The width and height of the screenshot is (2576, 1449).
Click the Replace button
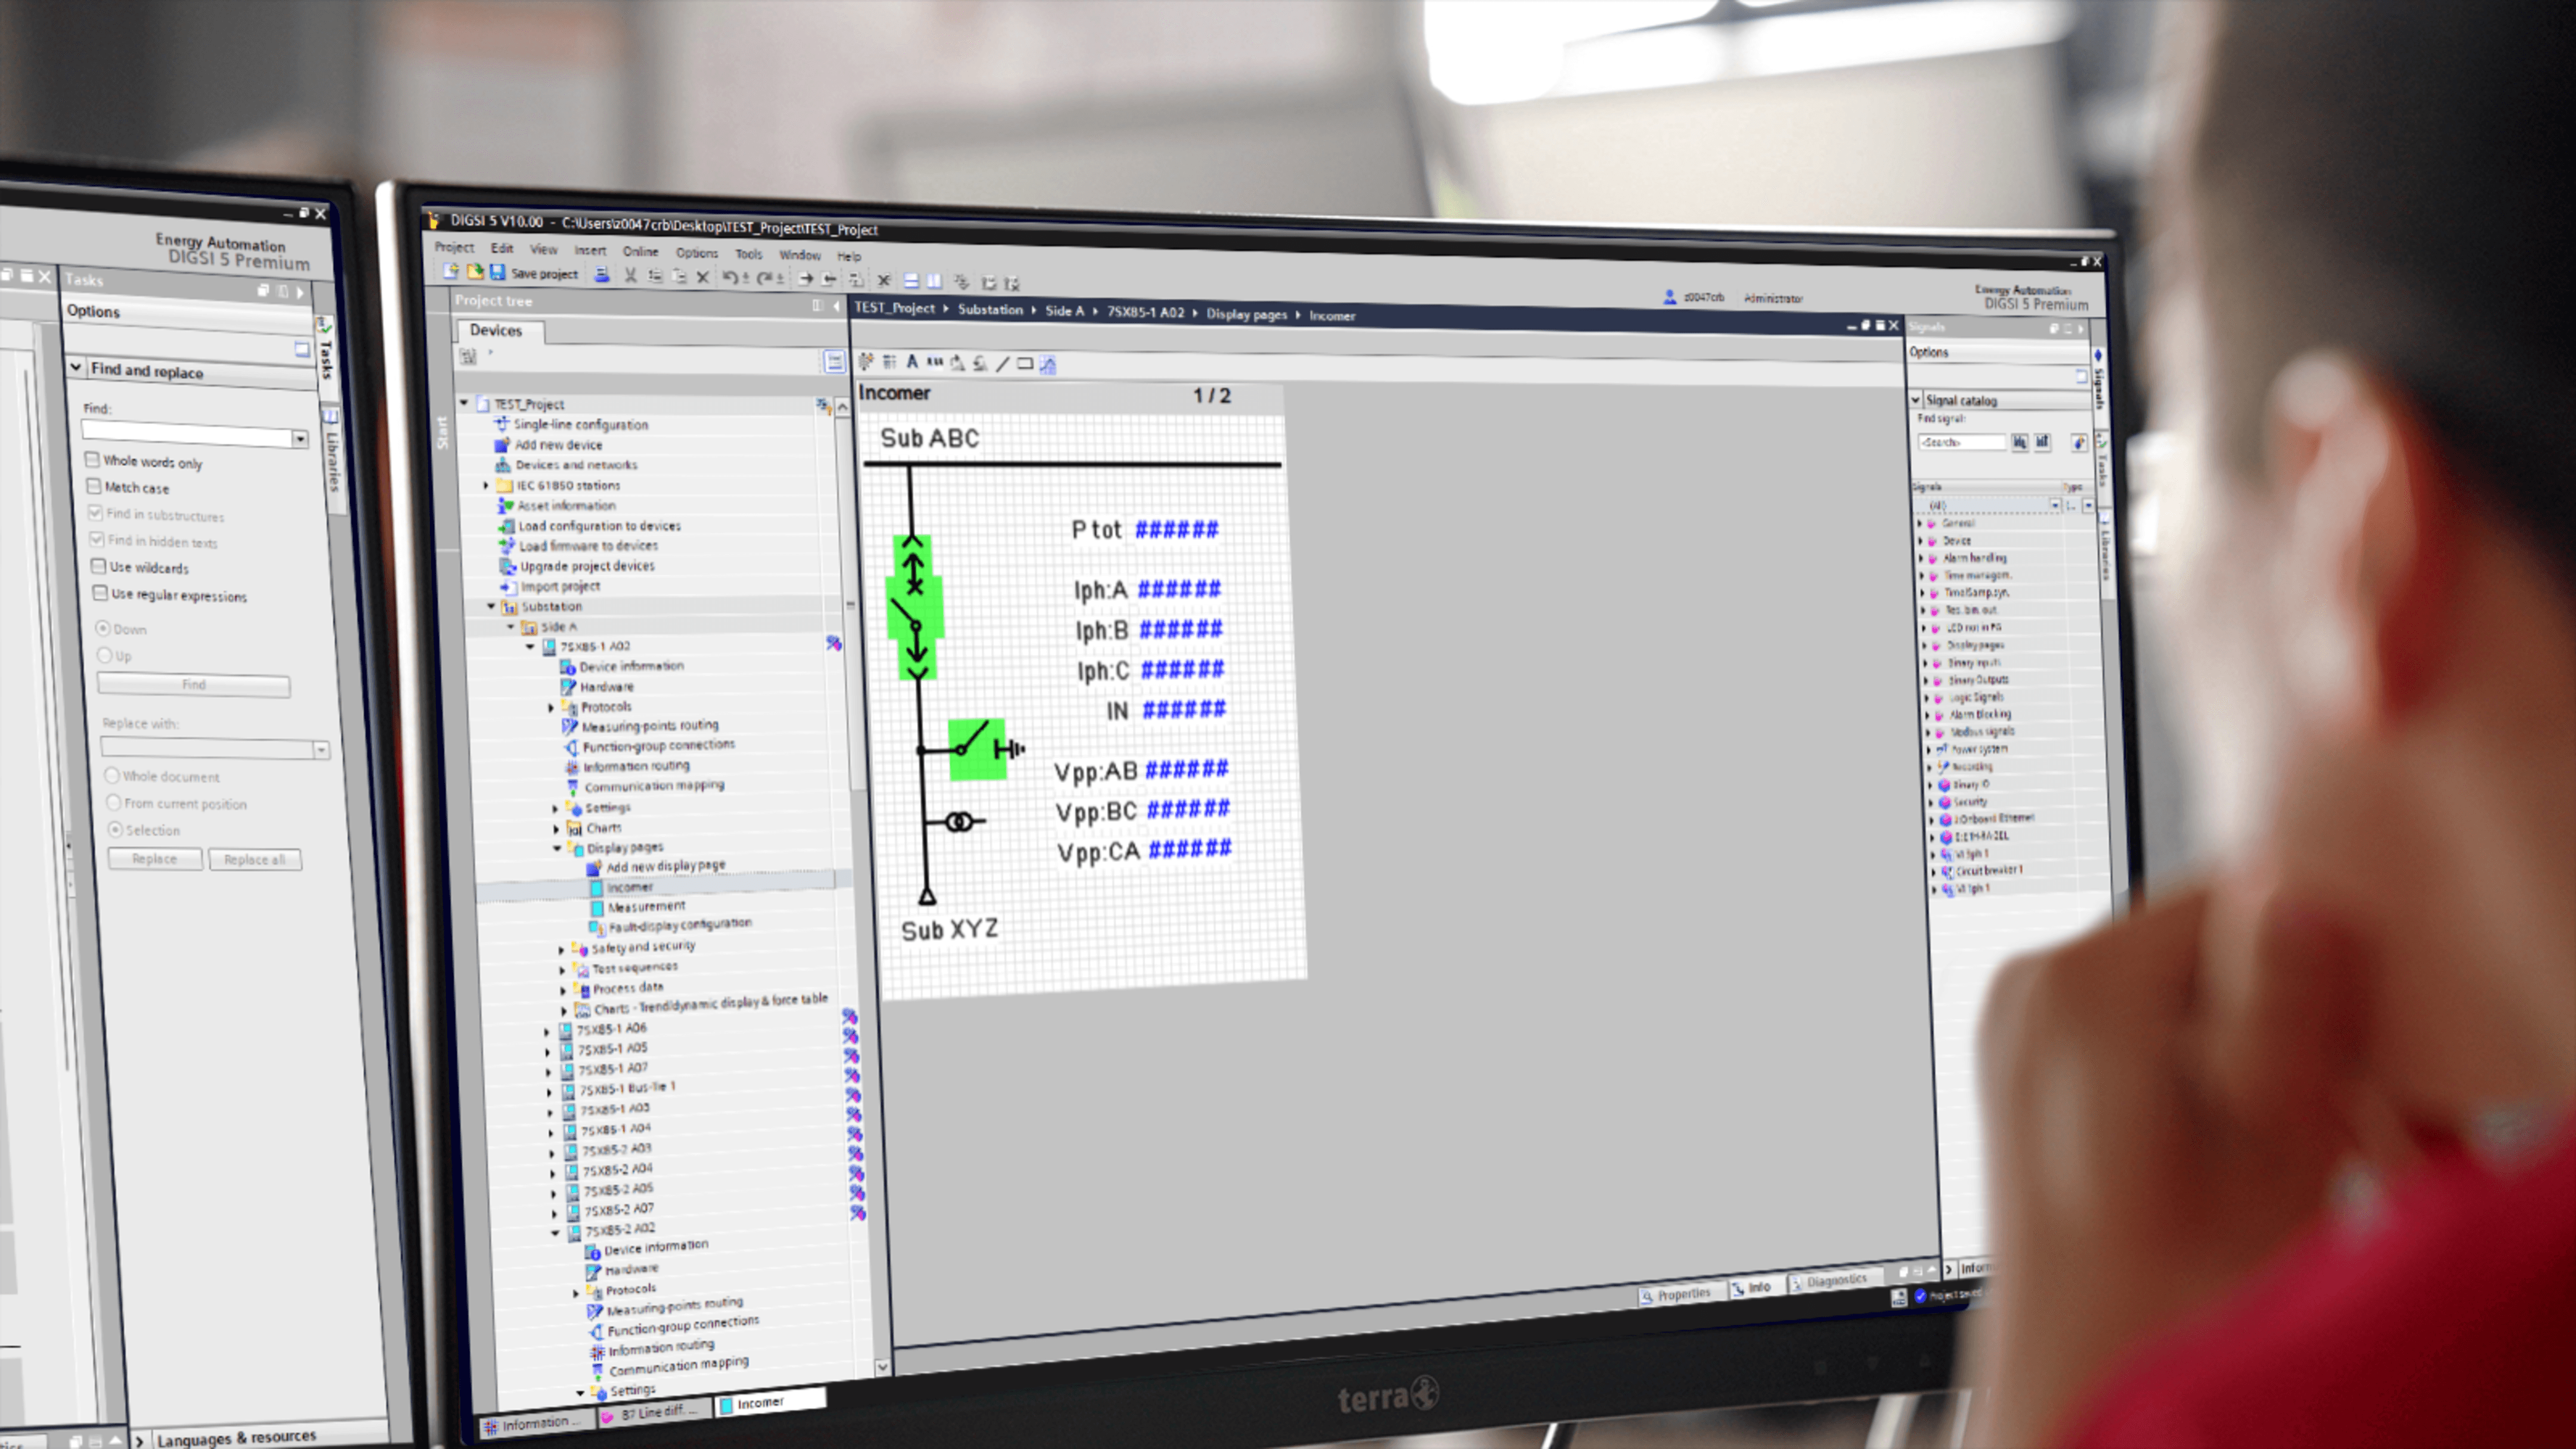(x=155, y=859)
